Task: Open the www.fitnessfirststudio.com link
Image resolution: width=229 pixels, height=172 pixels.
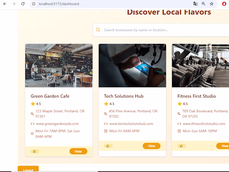Action: [x=204, y=124]
